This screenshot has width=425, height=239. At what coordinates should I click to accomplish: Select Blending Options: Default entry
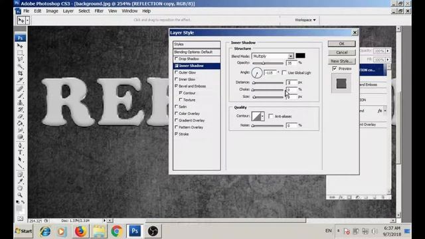click(x=197, y=52)
